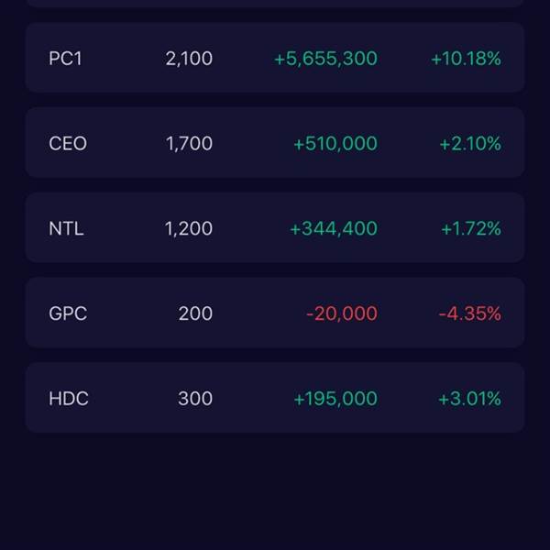
Task: Select GPC percent change -4.35%
Action: coord(469,313)
